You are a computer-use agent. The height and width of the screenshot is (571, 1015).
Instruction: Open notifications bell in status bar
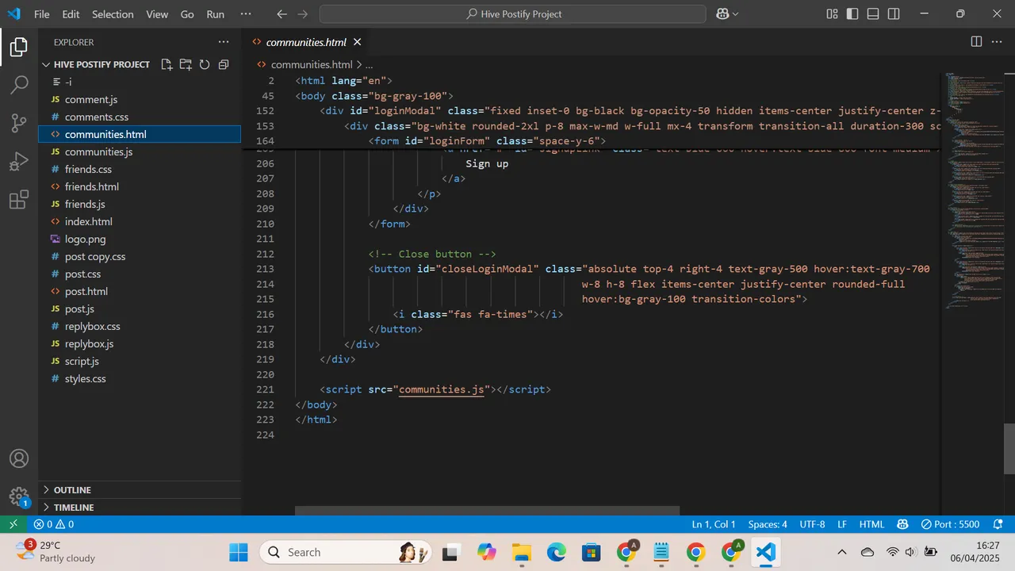996,524
